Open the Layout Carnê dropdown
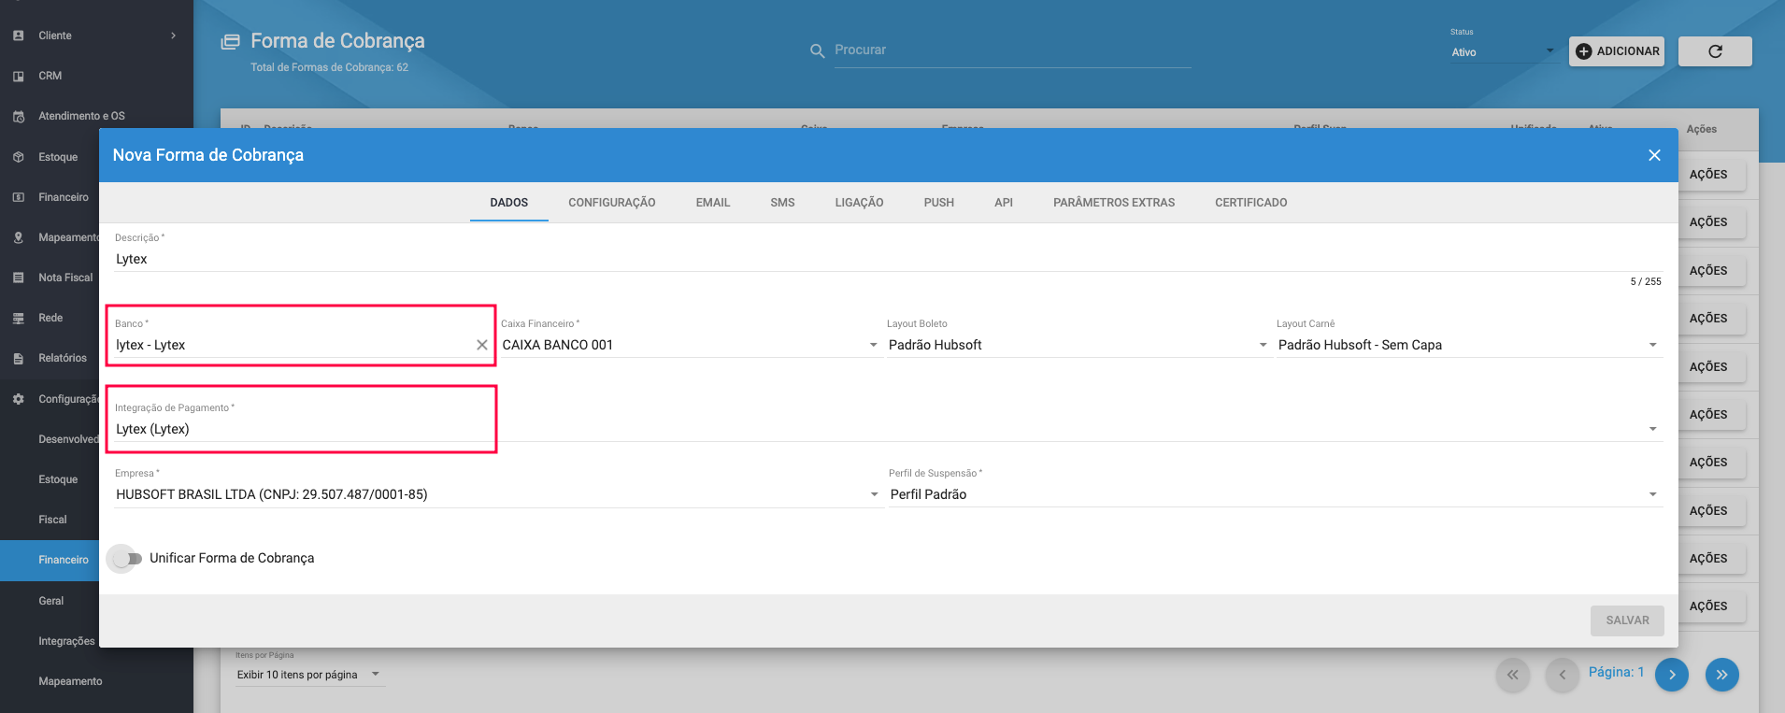This screenshot has height=713, width=1785. 1469,345
